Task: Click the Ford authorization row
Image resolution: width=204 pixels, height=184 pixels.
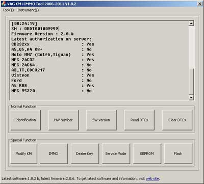Action: [x=52, y=81]
